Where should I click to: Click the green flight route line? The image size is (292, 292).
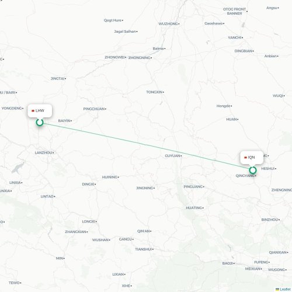pyautogui.click(x=146, y=147)
